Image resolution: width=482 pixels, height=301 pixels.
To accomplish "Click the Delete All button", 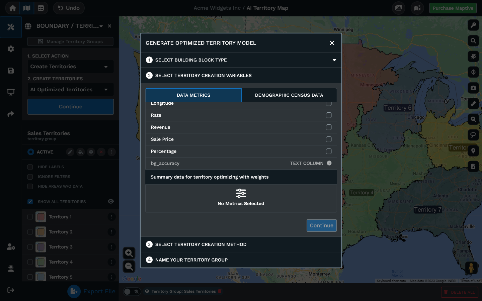I will [460, 292].
